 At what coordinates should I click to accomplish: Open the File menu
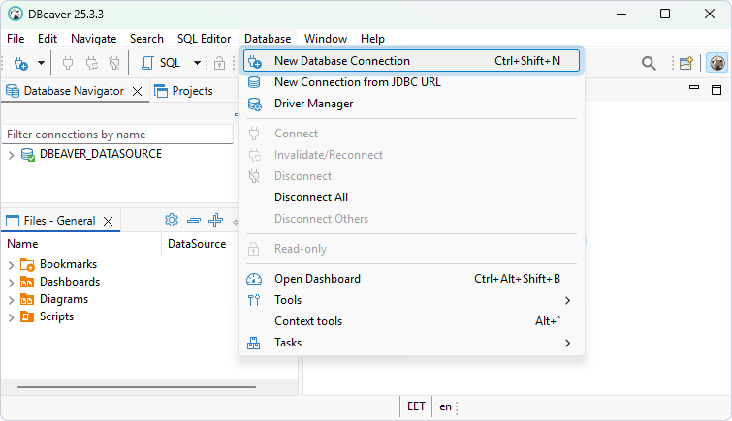pyautogui.click(x=16, y=39)
